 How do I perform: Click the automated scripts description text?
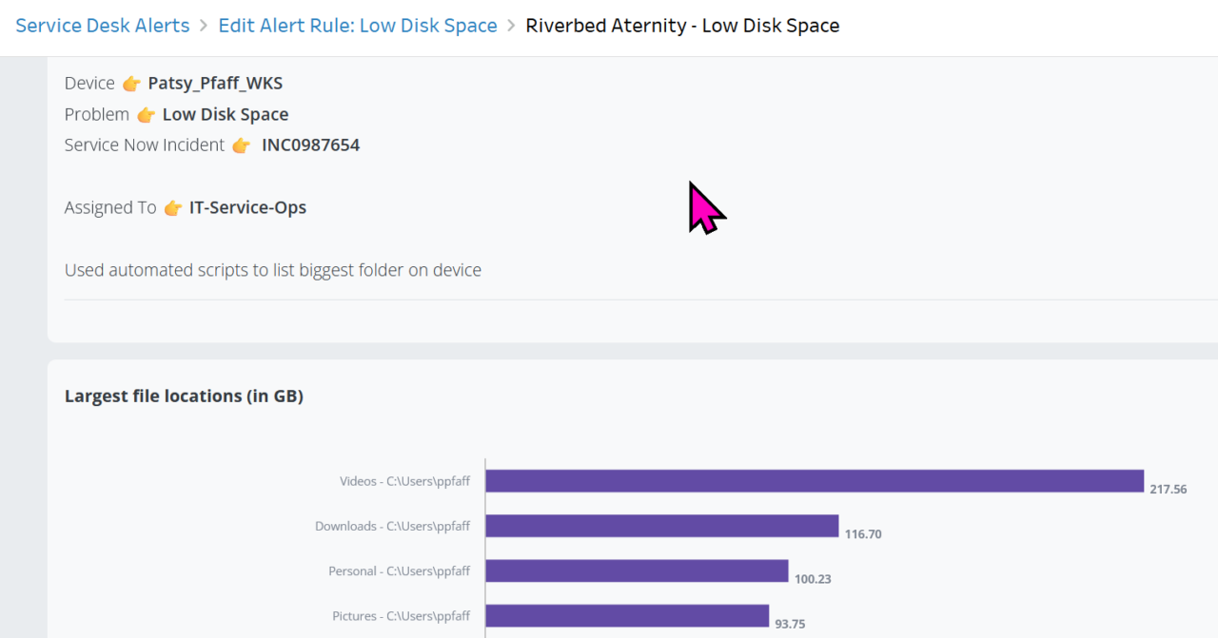click(273, 270)
